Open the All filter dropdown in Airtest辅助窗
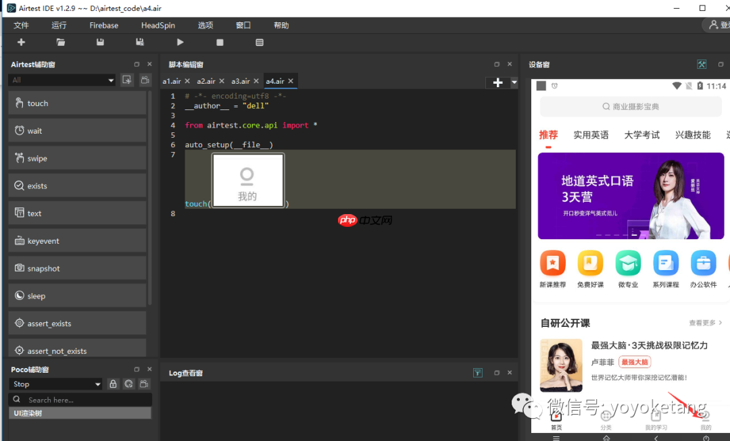This screenshot has height=441, width=730. pyautogui.click(x=61, y=80)
